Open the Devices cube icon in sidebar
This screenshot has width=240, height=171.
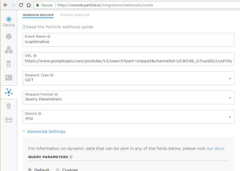point(9,36)
